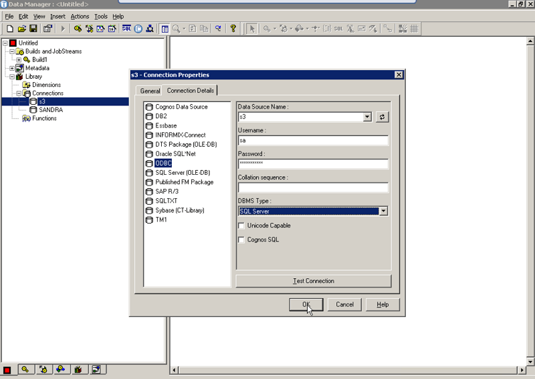Click the red square tab icon at bottom

pos(7,369)
